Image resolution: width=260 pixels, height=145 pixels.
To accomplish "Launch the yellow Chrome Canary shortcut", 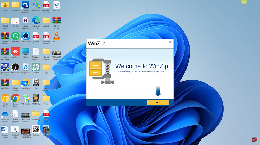I will coord(5,99).
